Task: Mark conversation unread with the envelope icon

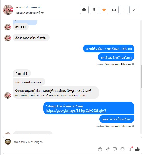Action: point(114,10)
